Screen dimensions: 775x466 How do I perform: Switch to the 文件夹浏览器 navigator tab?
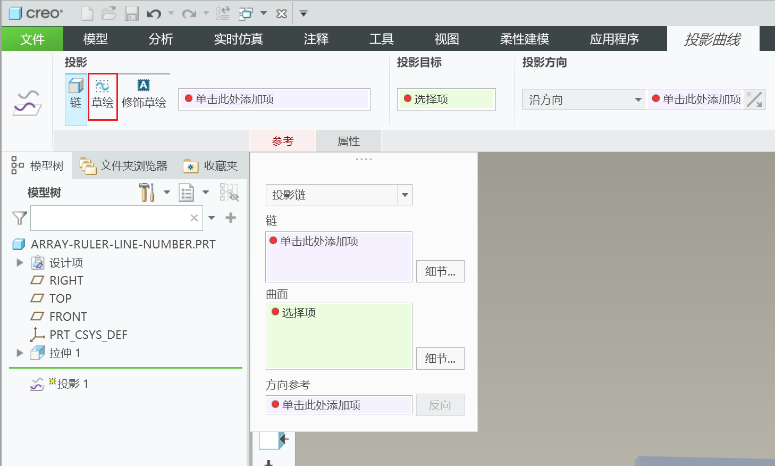(123, 166)
